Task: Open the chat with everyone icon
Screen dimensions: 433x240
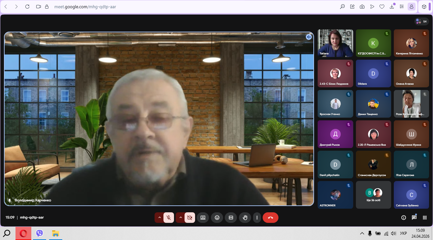Action: [414, 218]
